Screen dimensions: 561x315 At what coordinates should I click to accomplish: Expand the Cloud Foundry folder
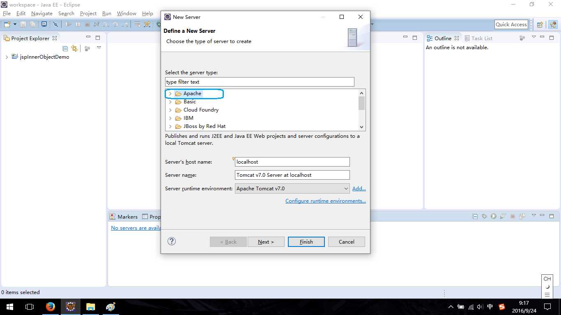170,110
